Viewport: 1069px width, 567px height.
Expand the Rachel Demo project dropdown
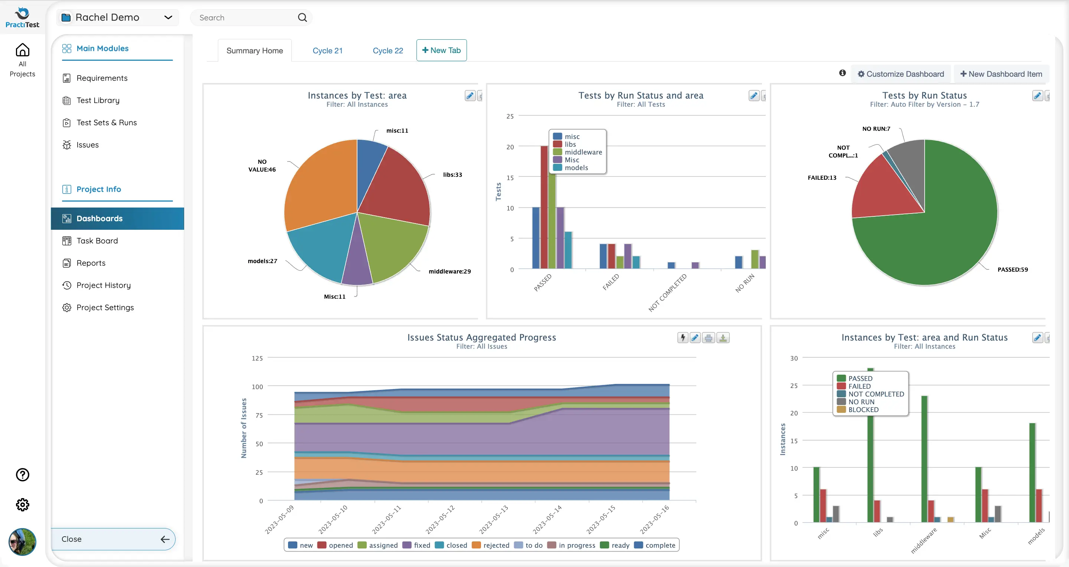click(x=168, y=17)
